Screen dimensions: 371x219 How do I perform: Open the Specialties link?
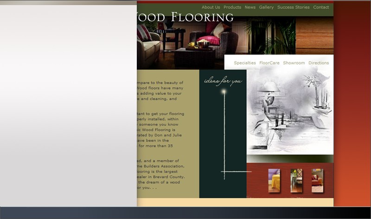245,63
